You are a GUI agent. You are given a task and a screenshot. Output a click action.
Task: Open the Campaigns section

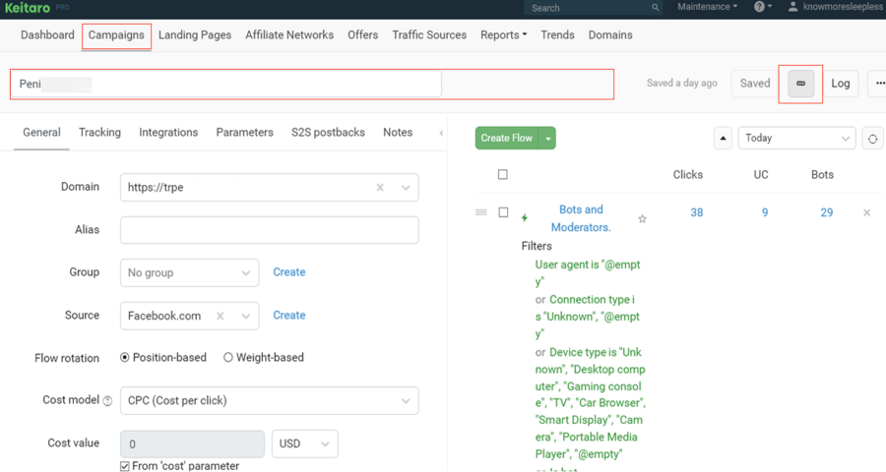click(116, 35)
